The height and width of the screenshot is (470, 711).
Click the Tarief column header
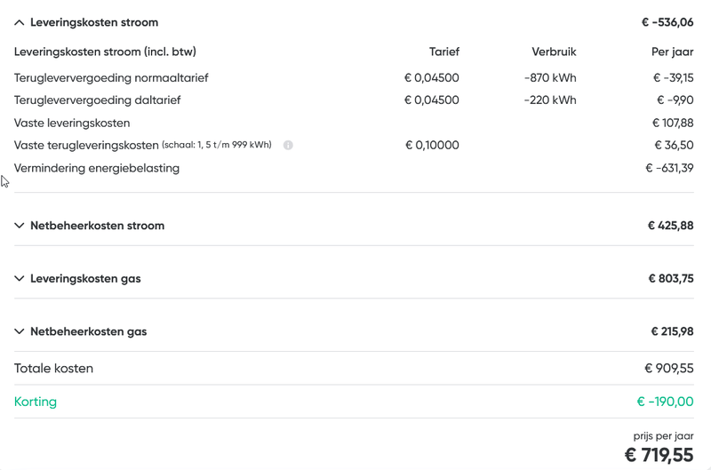[x=444, y=52]
